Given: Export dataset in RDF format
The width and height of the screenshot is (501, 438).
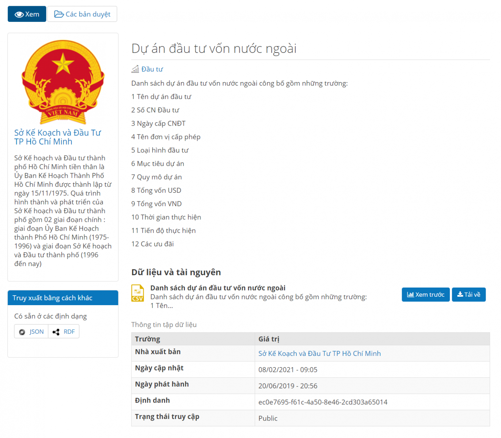Looking at the screenshot, I should tap(69, 332).
